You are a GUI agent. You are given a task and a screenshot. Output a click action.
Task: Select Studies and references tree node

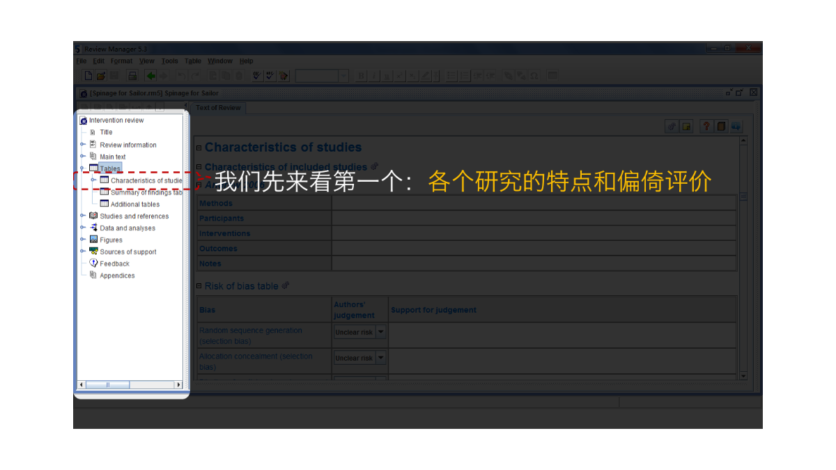134,216
